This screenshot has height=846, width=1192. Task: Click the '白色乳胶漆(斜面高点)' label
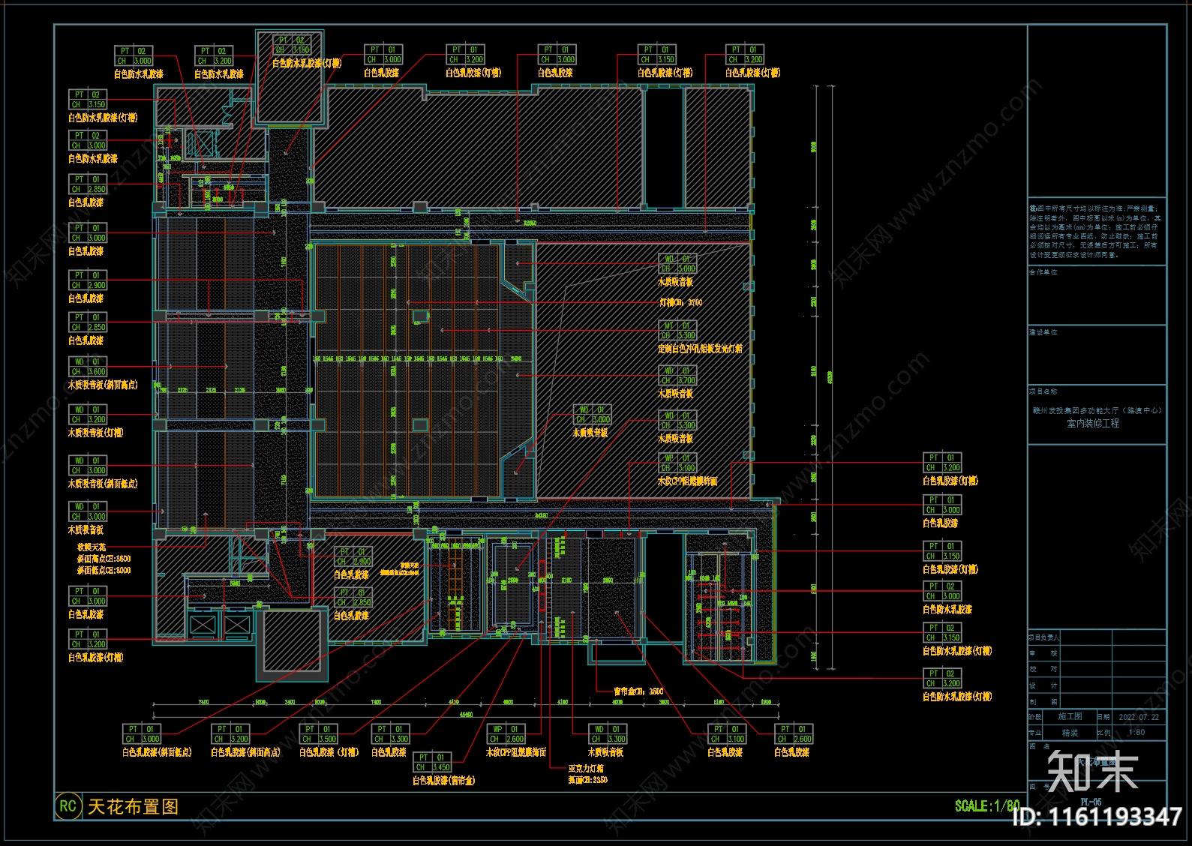[x=245, y=751]
